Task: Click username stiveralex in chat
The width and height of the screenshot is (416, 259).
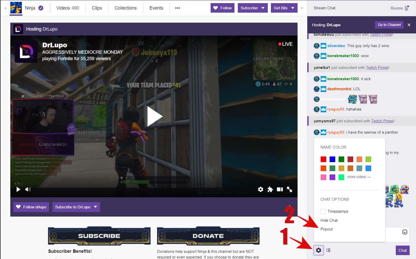Action: pyautogui.click(x=336, y=46)
